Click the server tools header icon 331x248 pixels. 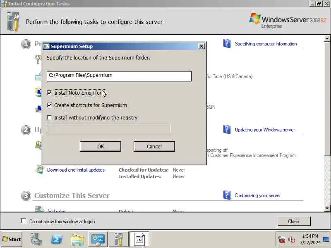click(13, 21)
